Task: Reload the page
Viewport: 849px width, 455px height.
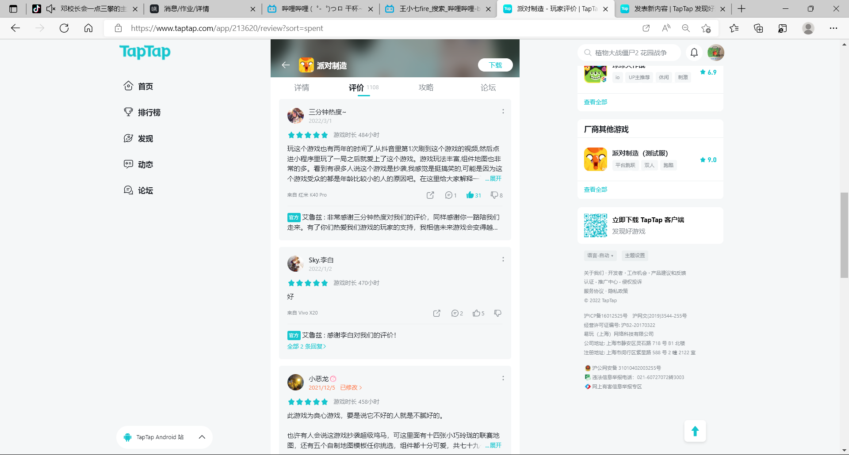Action: (x=64, y=28)
